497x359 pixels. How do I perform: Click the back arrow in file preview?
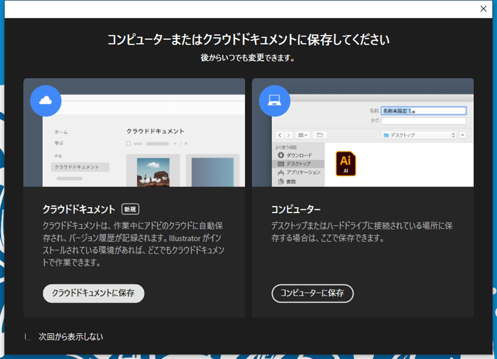[x=279, y=135]
